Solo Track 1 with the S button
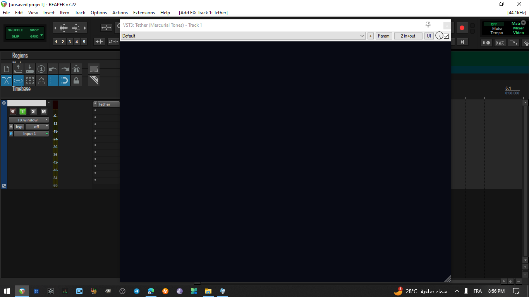Image resolution: width=529 pixels, height=297 pixels. tap(33, 111)
